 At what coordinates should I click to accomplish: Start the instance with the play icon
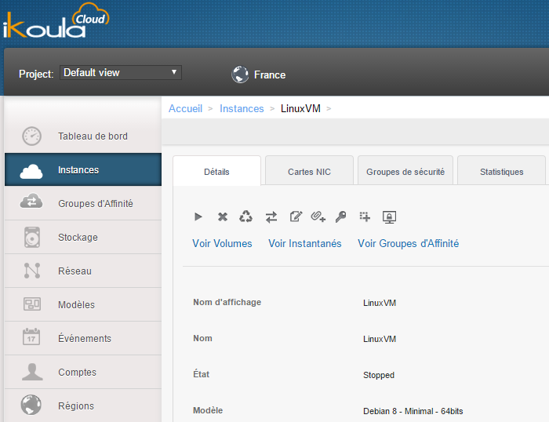click(x=198, y=216)
